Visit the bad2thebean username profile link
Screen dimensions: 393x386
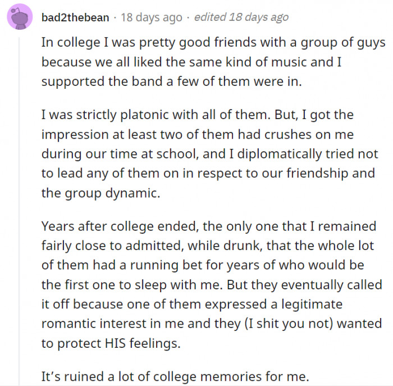tap(75, 17)
